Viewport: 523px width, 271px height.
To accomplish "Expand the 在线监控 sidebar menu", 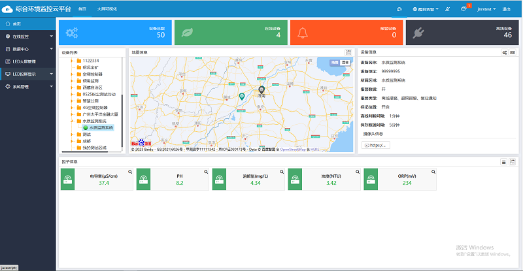I will [x=27, y=36].
